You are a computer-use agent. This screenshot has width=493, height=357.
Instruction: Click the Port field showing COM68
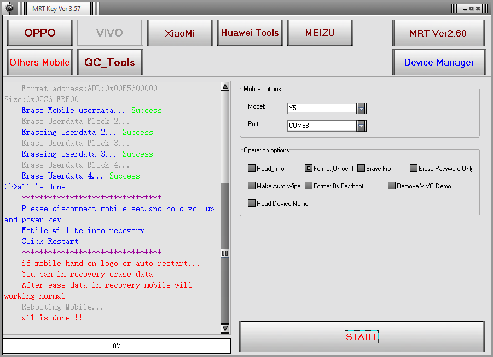[x=322, y=126]
